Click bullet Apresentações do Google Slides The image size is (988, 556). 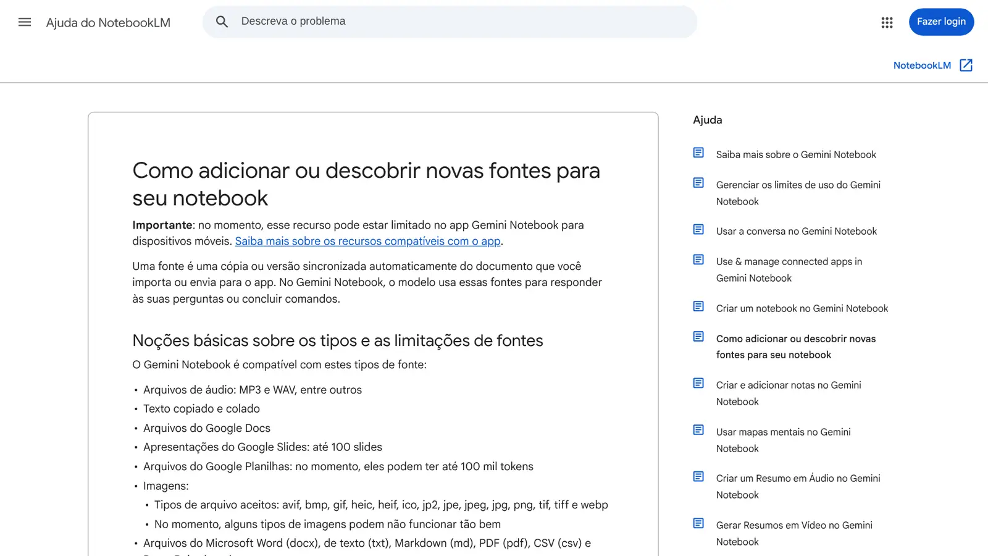click(262, 447)
